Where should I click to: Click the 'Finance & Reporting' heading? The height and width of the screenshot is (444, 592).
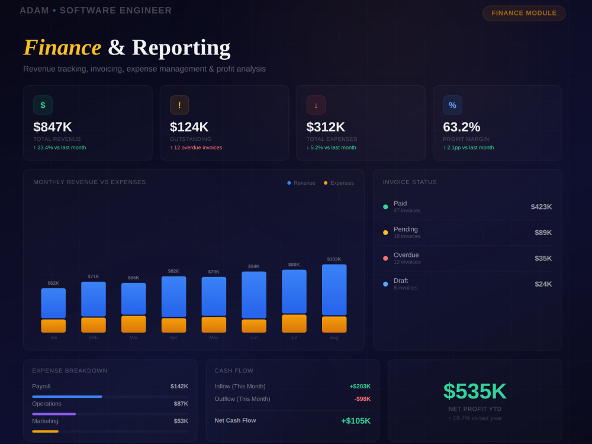click(127, 47)
